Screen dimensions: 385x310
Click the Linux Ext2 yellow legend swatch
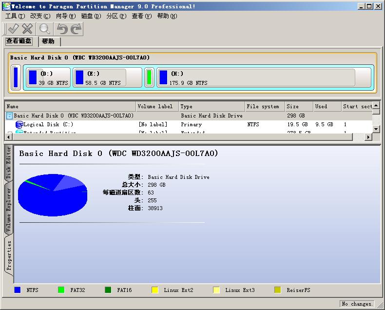155,290
